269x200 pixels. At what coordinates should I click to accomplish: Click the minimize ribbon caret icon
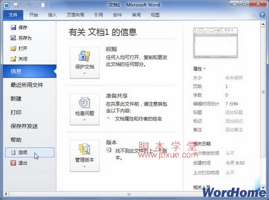[x=254, y=15]
